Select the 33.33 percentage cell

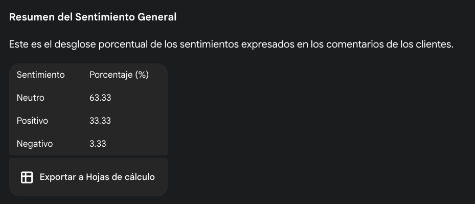(x=100, y=121)
